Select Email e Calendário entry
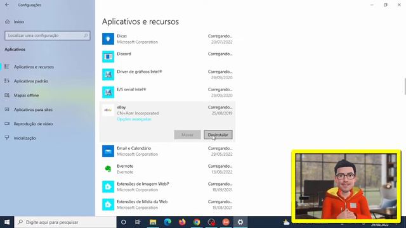This screenshot has height=228, width=406. coord(134,148)
